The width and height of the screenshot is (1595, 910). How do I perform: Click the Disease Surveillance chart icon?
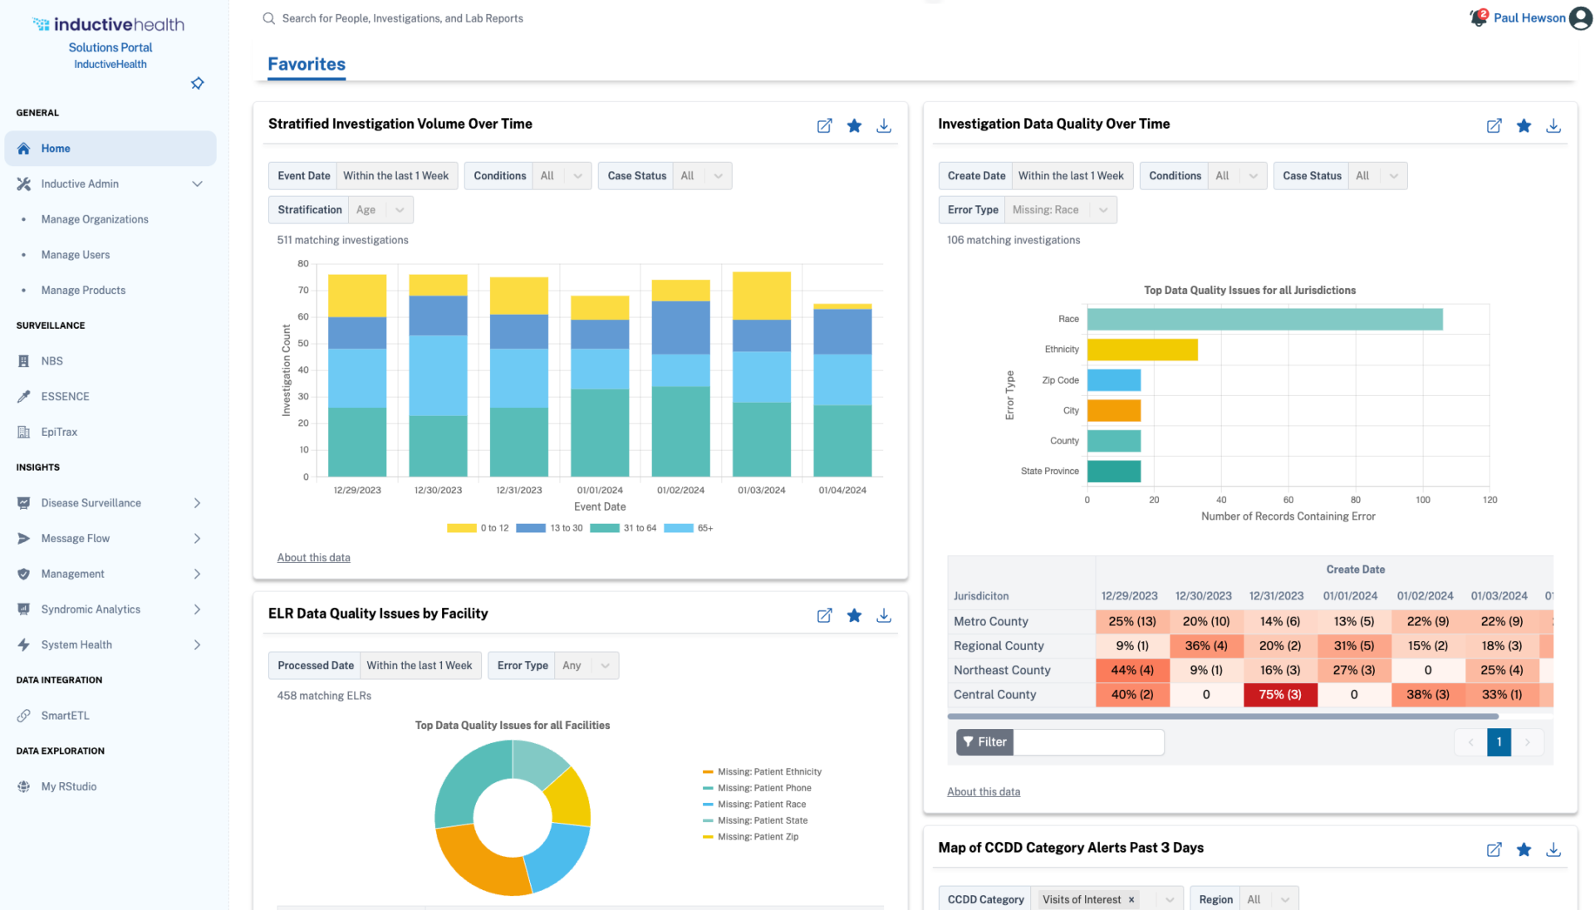pos(23,503)
